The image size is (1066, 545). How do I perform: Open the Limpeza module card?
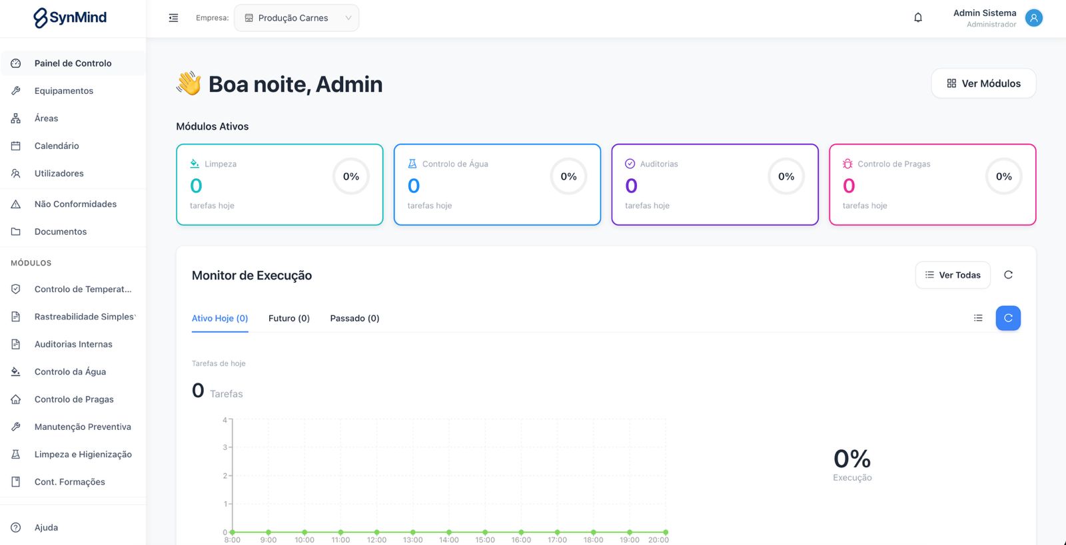(x=280, y=184)
